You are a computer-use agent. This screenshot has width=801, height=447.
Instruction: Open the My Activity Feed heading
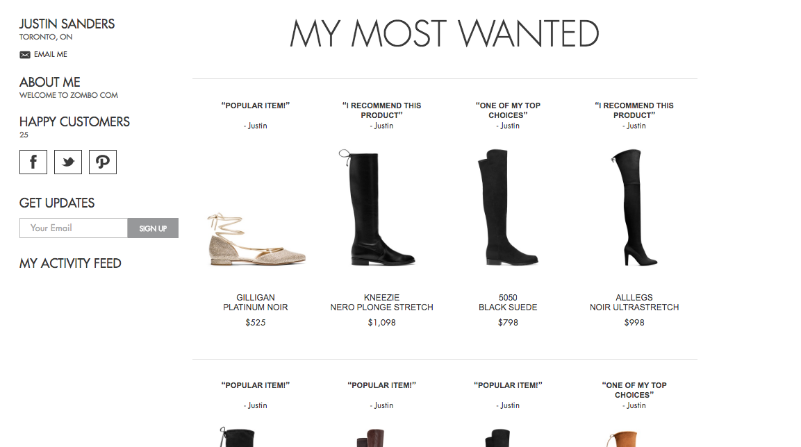point(70,263)
